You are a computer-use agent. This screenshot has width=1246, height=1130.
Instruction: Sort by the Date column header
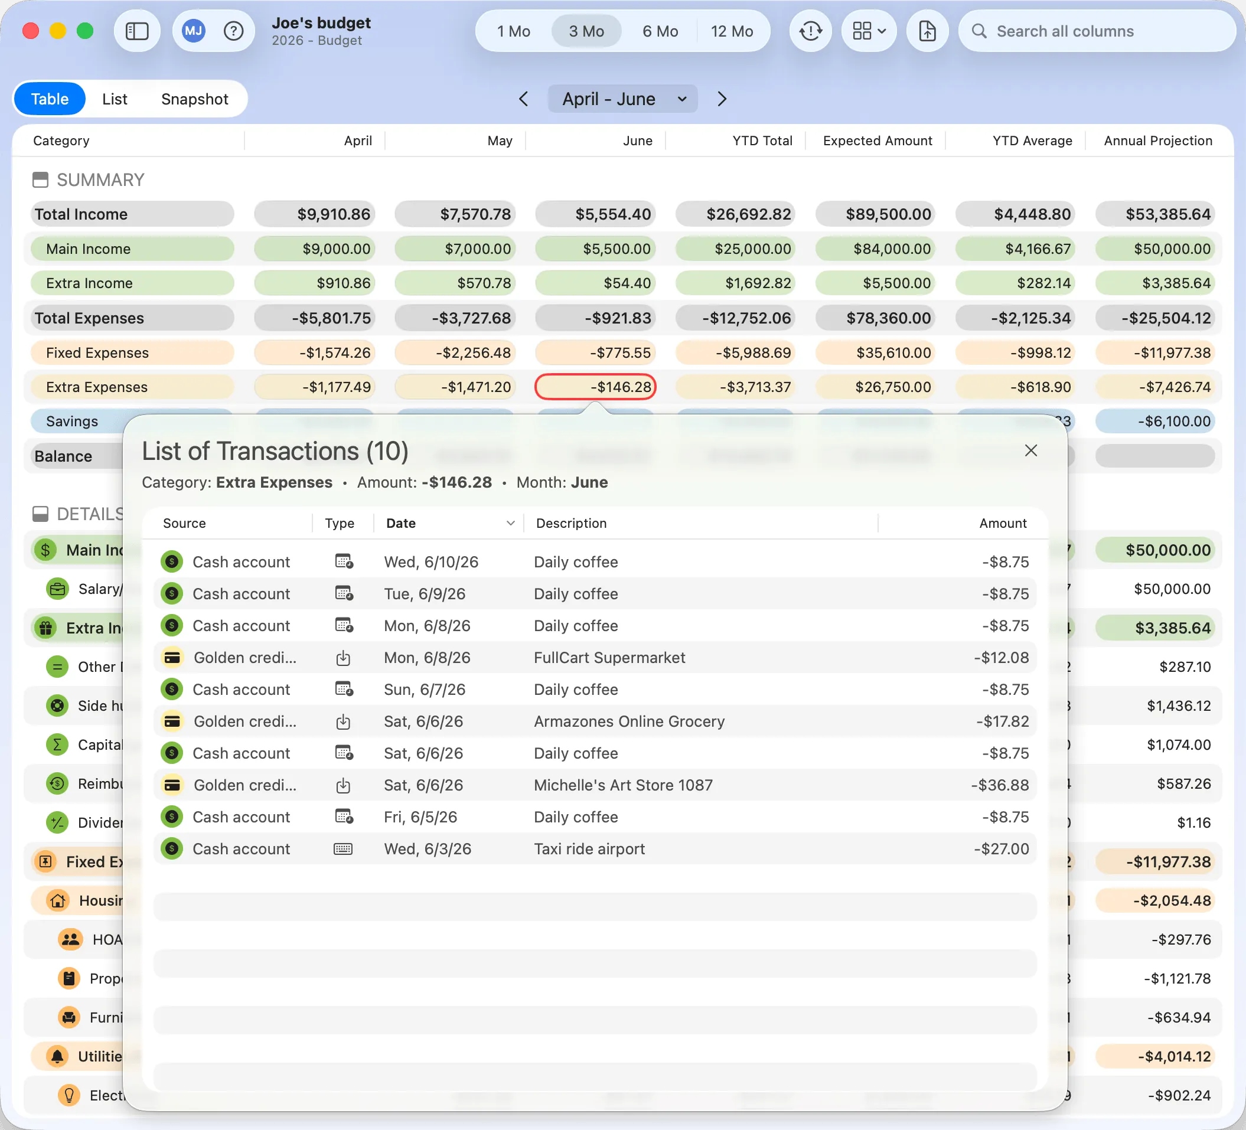click(449, 522)
